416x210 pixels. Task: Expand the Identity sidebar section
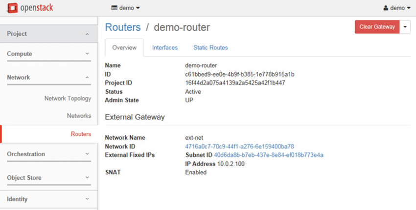click(49, 199)
